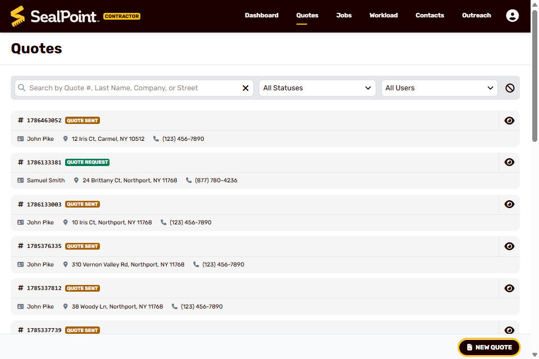Open the user account avatar menu

[512, 16]
